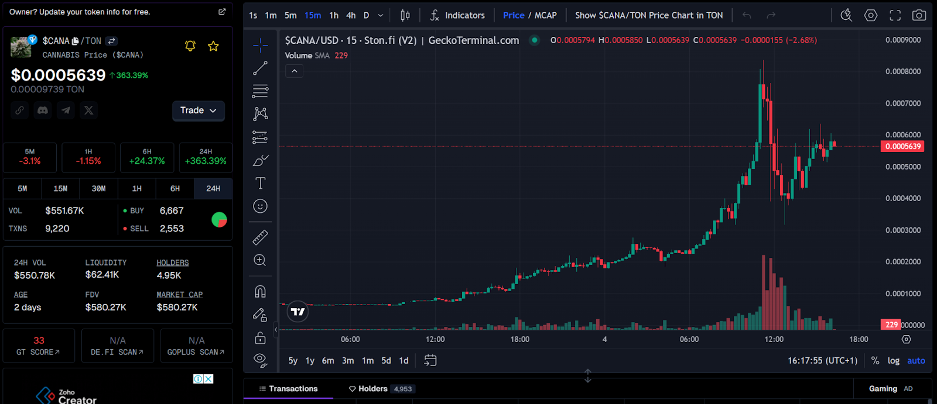Select the 6H stats tab
937x404 pixels.
tap(175, 188)
